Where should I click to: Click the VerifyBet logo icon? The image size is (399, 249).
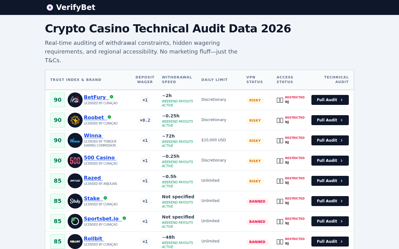50,7
